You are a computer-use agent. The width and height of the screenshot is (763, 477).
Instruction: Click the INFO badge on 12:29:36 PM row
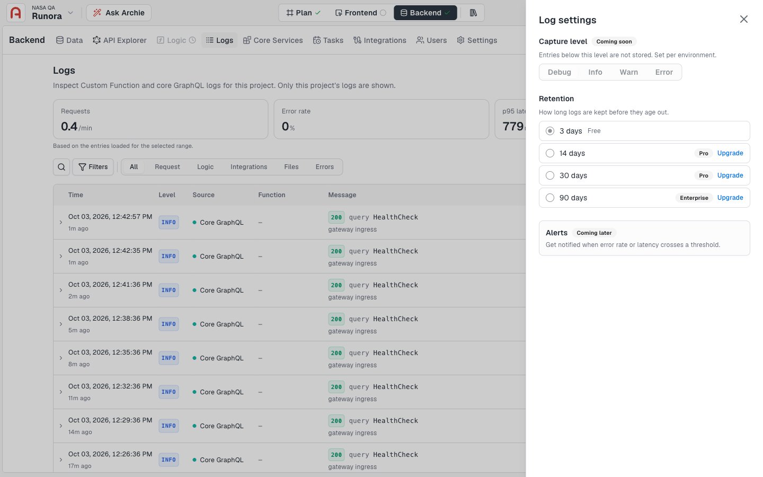(x=168, y=426)
